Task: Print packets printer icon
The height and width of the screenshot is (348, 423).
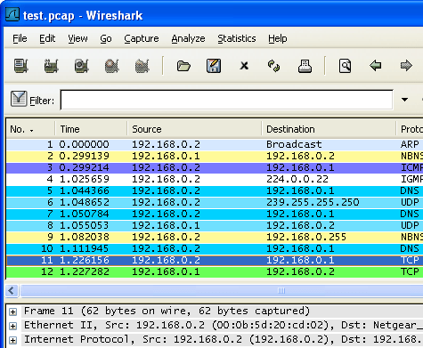Action: click(305, 66)
